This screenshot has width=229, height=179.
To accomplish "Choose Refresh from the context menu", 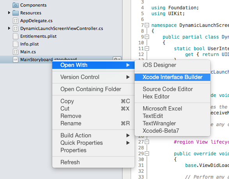I will click(93, 162).
